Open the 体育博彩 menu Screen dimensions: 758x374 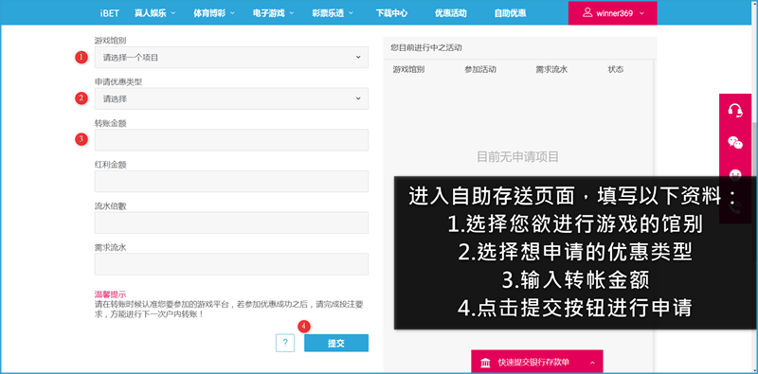pos(214,13)
